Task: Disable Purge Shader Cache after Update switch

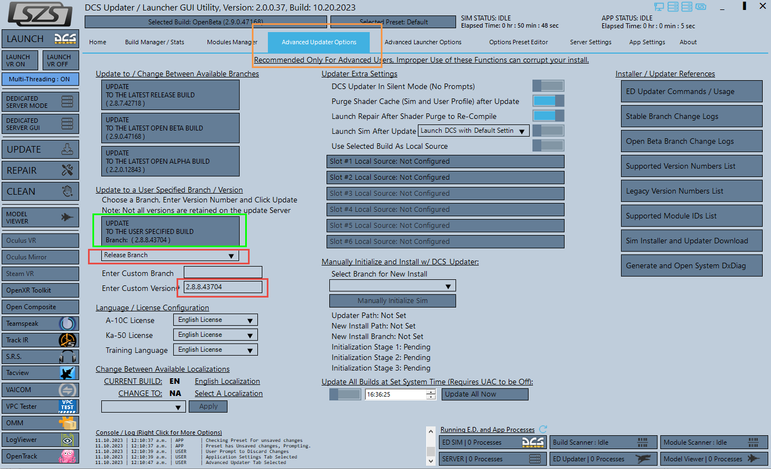Action: [548, 101]
